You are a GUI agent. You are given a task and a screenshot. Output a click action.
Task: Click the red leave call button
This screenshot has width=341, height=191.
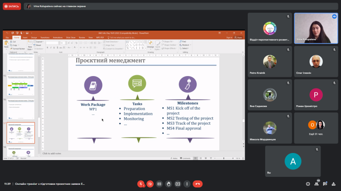click(198, 184)
